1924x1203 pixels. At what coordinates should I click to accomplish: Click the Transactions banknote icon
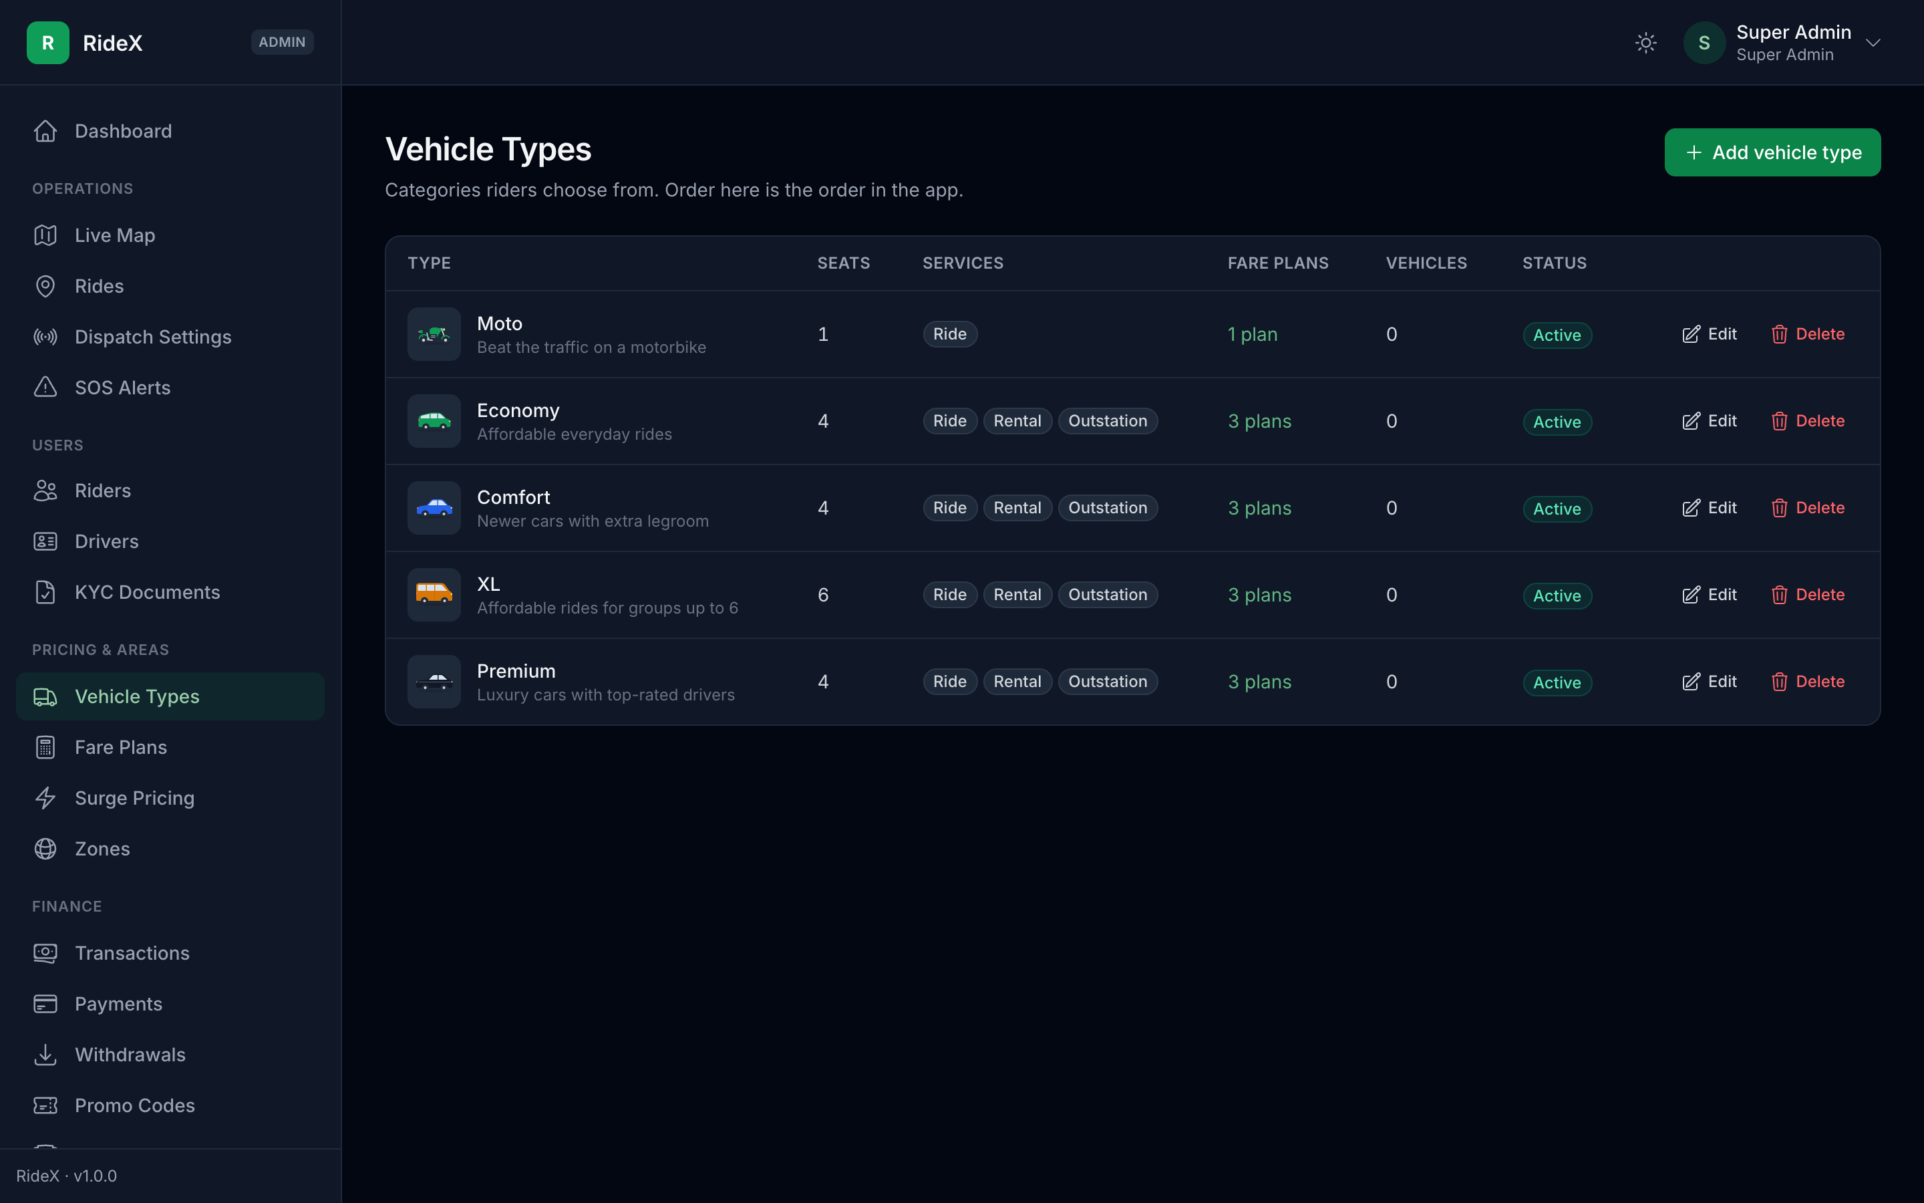(x=45, y=953)
